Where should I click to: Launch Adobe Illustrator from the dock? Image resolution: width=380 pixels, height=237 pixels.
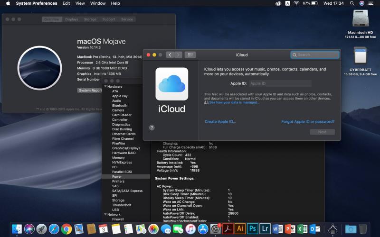(x=240, y=229)
